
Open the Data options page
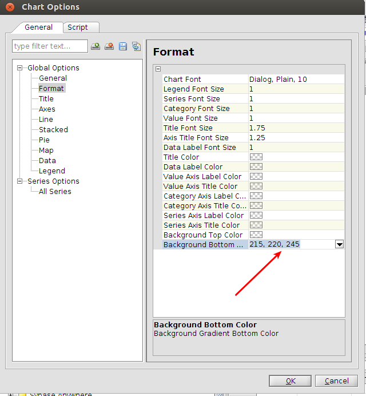(47, 161)
